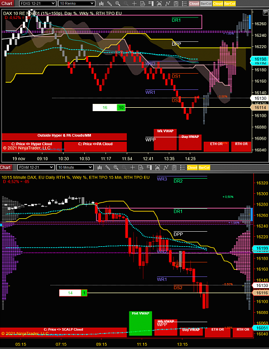Select pencil draw tool in bottom chart
The image size is (269, 349).
coord(108,168)
